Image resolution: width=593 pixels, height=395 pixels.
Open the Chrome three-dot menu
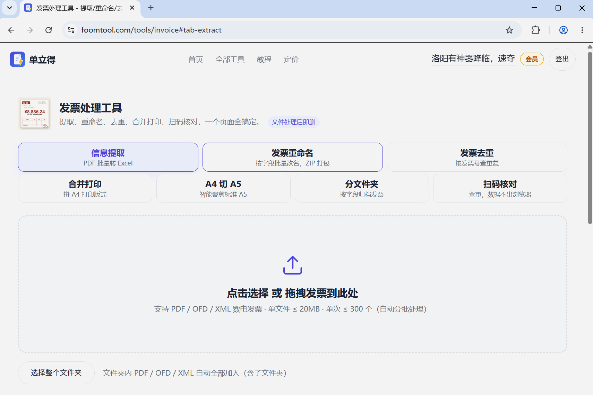582,30
